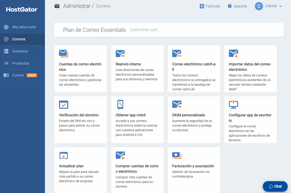Click the Cuentas de correo electrónico envelope icon

pyautogui.click(x=63, y=54)
